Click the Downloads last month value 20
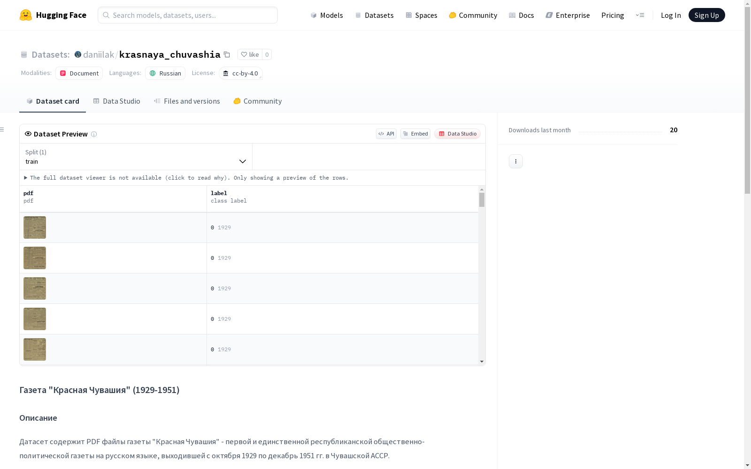This screenshot has height=469, width=751. (x=674, y=130)
